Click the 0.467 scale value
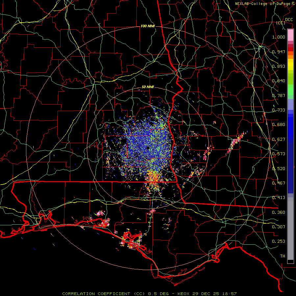The image size is (296, 296). tap(279, 183)
